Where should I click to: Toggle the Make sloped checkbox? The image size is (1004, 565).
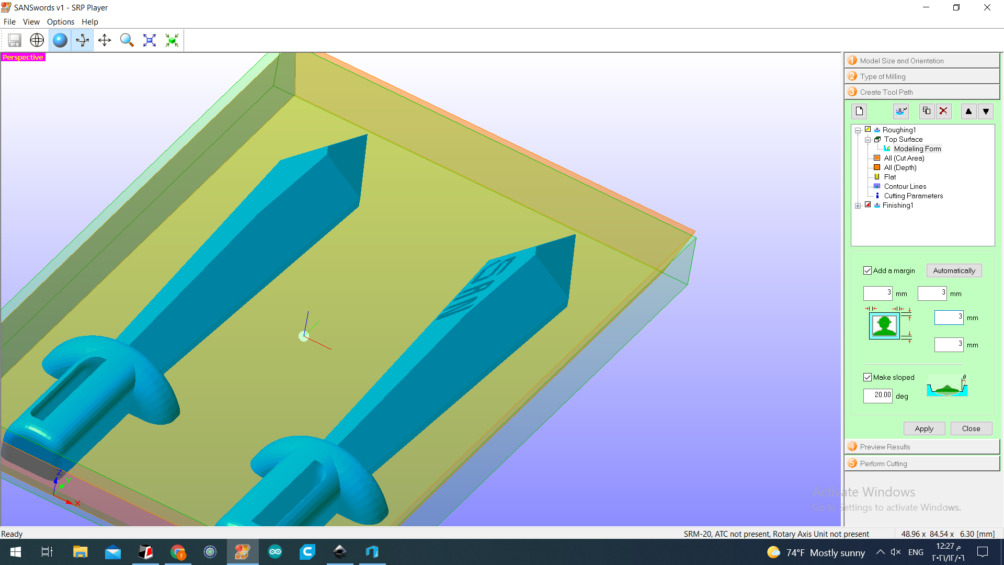(x=868, y=377)
